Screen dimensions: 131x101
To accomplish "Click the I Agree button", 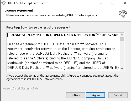I will [95, 95].
